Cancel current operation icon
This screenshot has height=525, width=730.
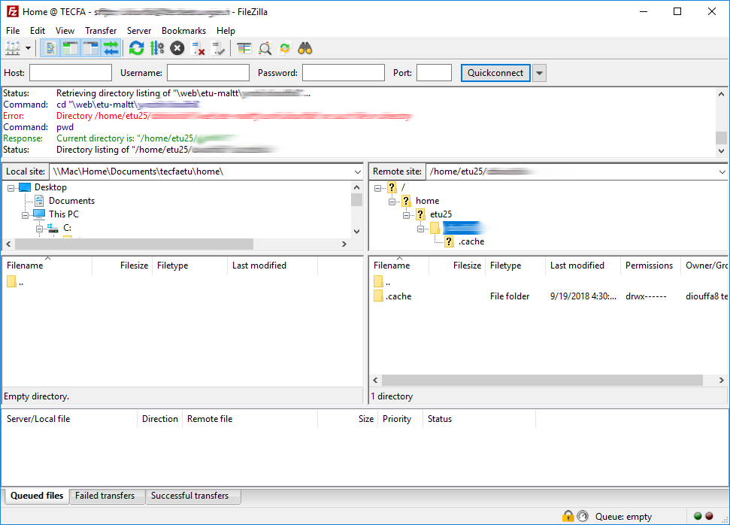click(177, 48)
